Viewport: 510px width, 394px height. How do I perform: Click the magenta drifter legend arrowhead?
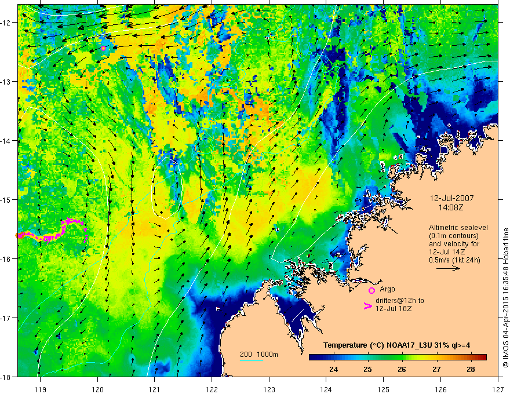pyautogui.click(x=368, y=306)
